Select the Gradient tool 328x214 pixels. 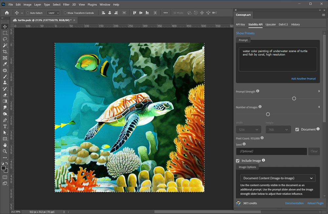pyautogui.click(x=5, y=101)
